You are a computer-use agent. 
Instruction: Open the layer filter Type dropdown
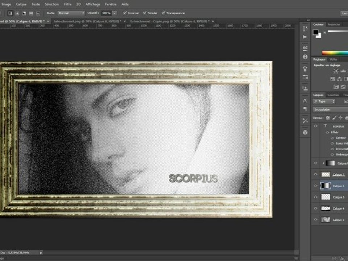click(324, 101)
